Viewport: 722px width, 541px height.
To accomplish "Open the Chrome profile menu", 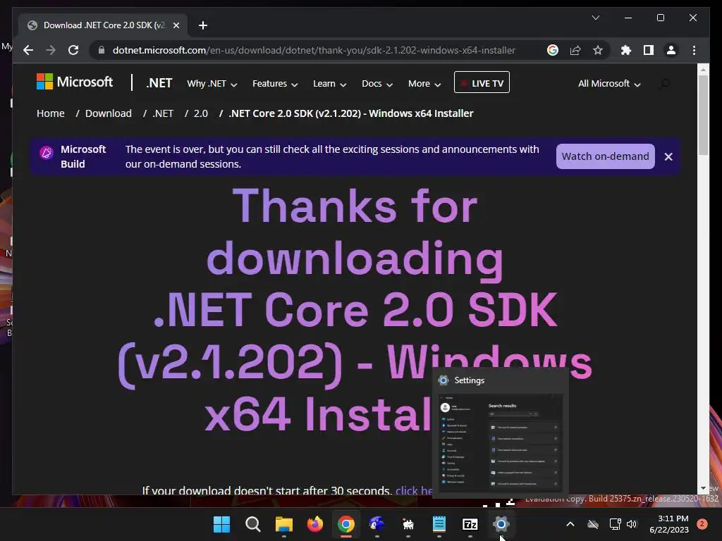I will click(671, 50).
